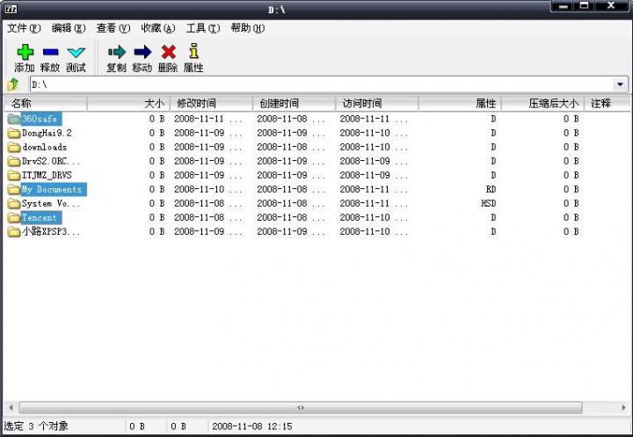Open the Tools (工具) menu
Screen dimensions: 633x437
click(202, 28)
